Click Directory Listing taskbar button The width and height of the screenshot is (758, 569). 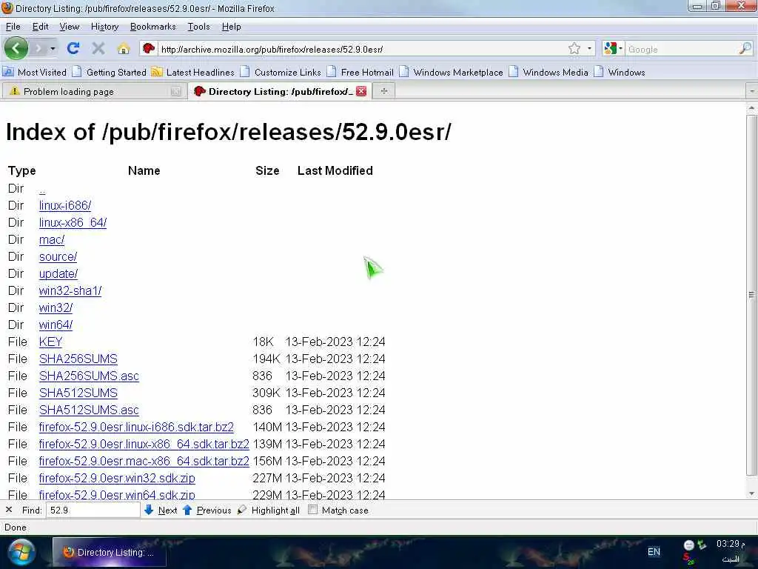[110, 552]
